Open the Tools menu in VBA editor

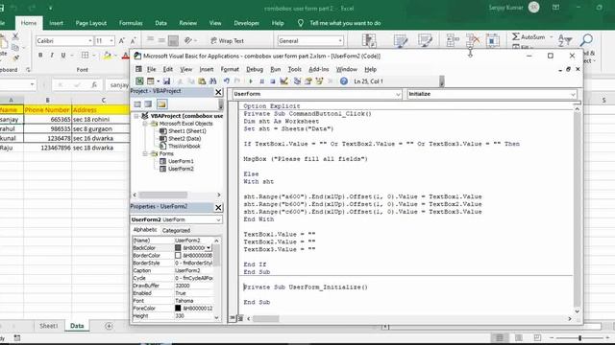pos(295,69)
